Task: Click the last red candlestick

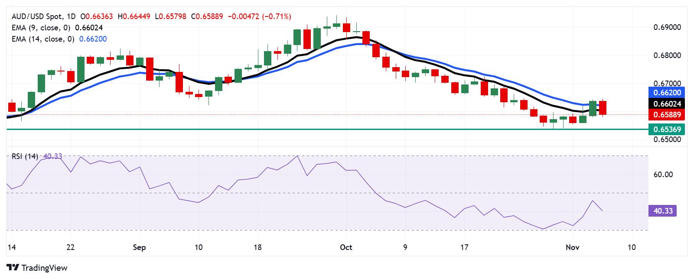Action: (x=603, y=107)
